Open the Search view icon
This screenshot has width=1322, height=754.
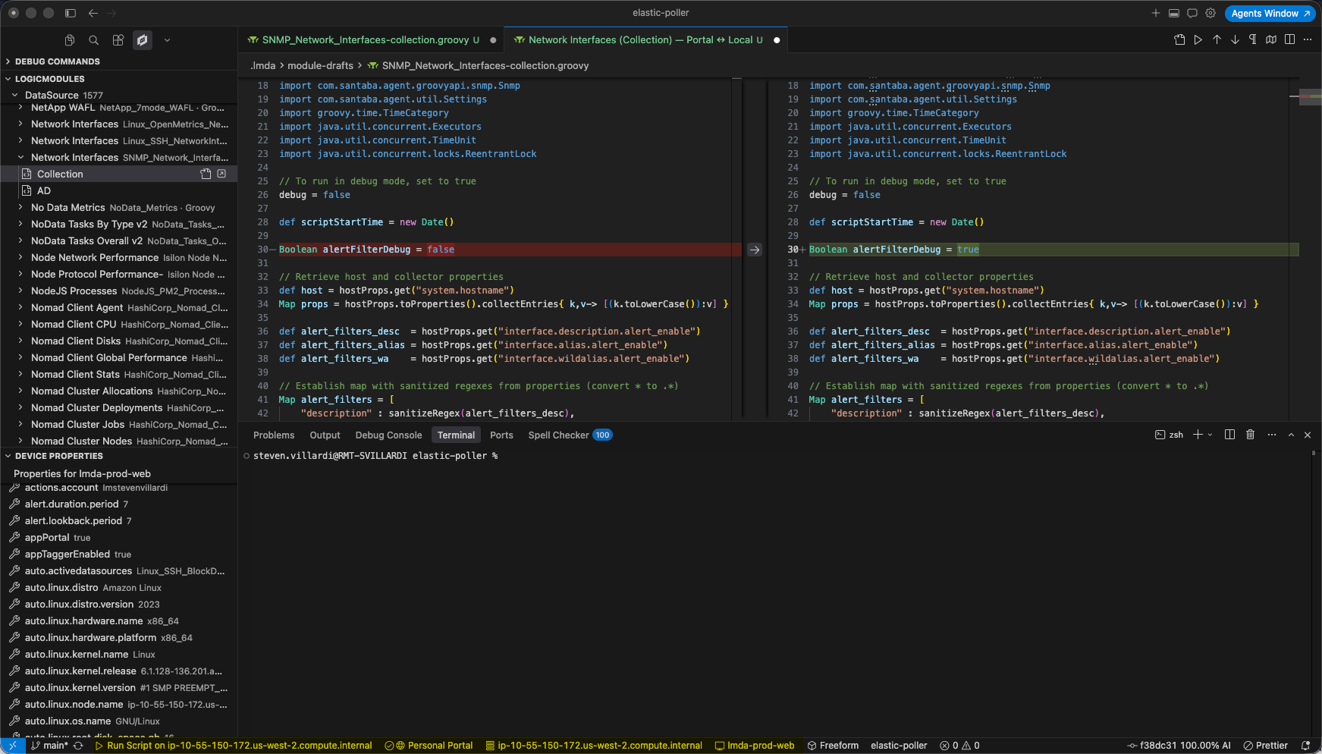94,40
